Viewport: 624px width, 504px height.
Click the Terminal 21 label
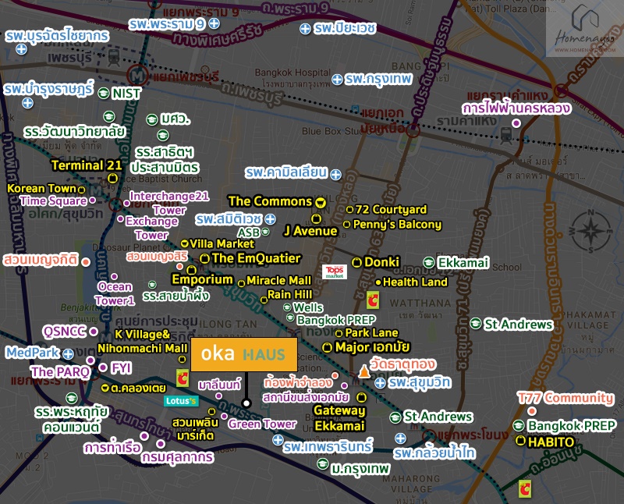pos(87,165)
